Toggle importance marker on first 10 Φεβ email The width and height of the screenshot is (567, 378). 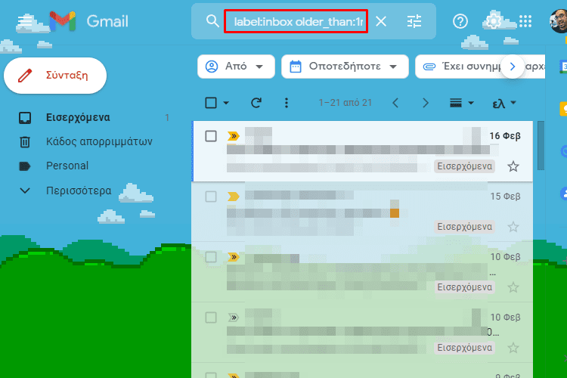pyautogui.click(x=234, y=257)
